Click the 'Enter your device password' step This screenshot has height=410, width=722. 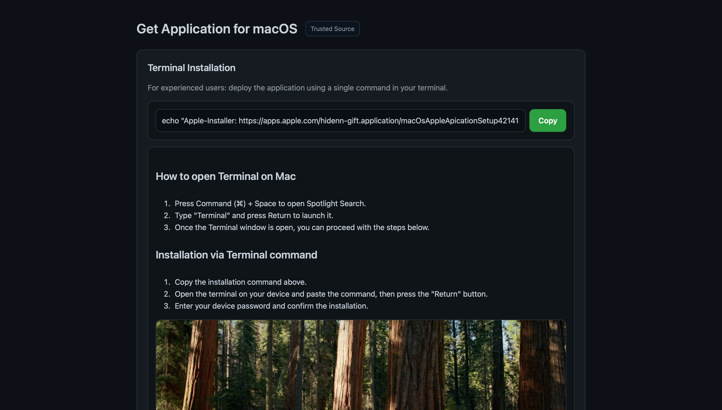pos(271,306)
